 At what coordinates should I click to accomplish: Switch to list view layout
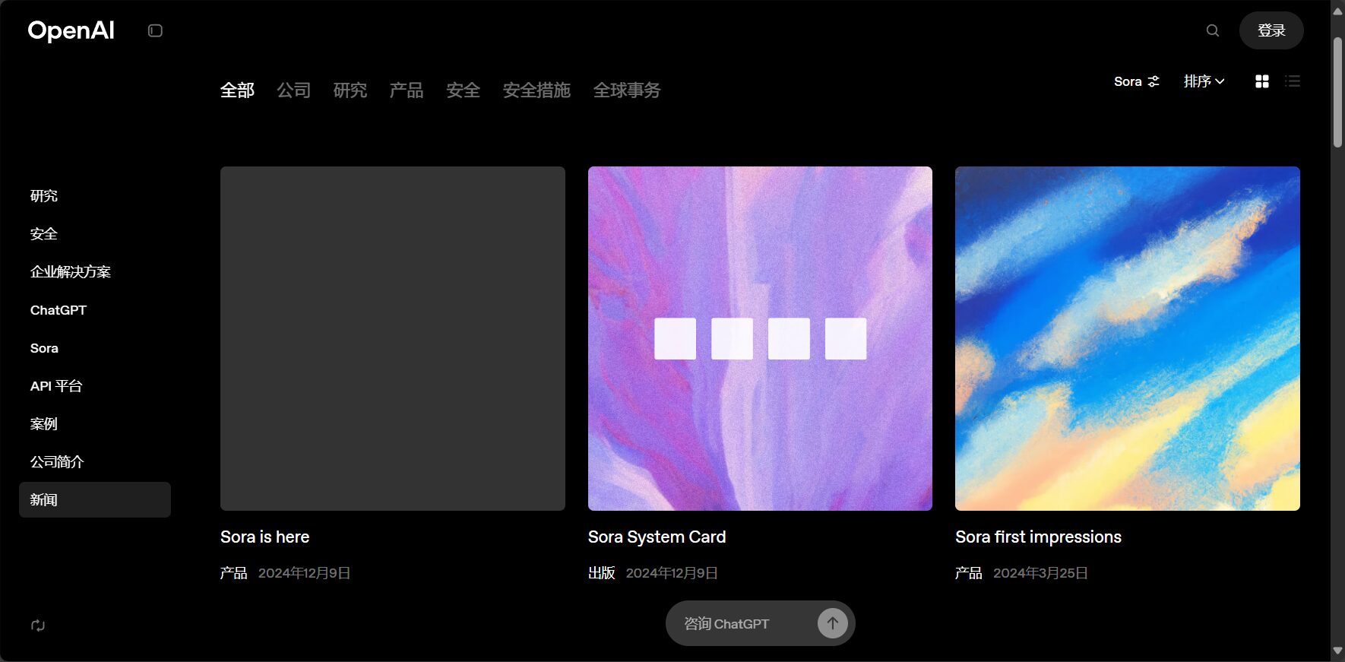(x=1293, y=81)
